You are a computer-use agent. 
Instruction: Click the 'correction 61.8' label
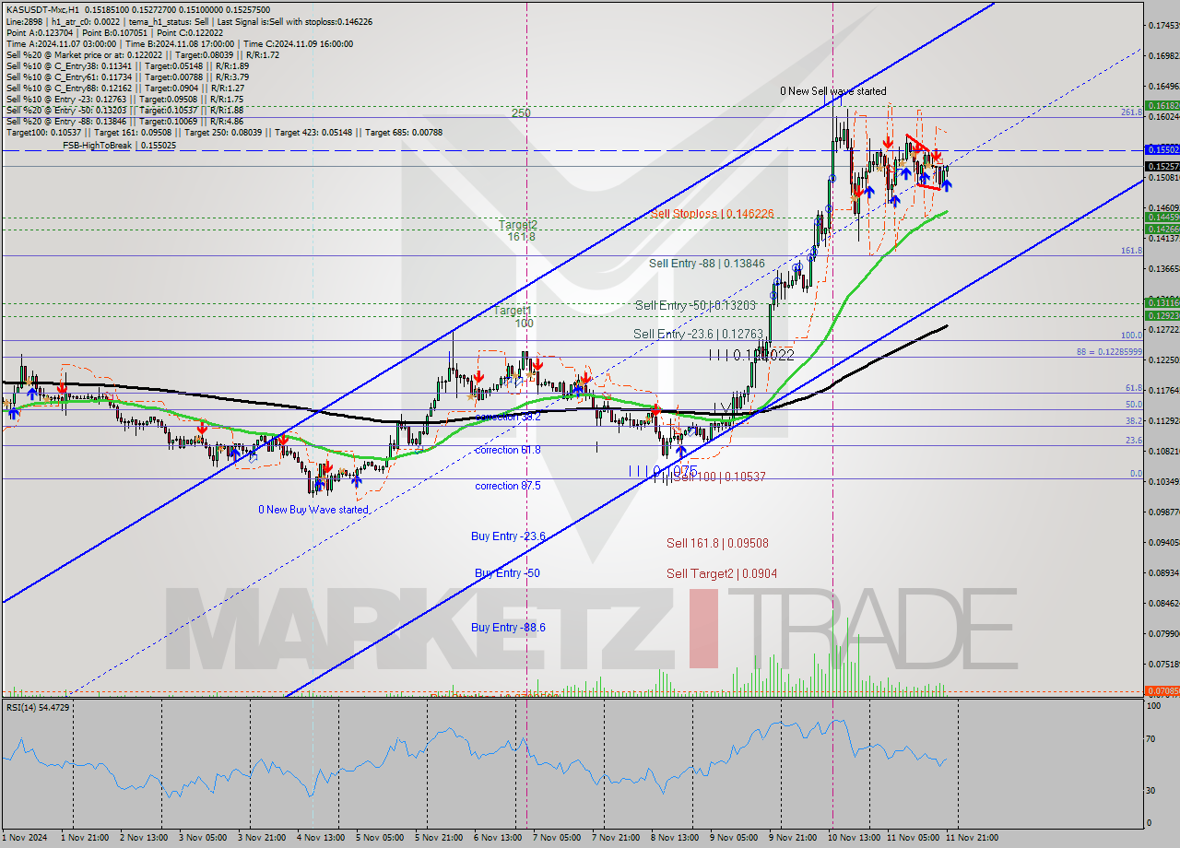507,450
